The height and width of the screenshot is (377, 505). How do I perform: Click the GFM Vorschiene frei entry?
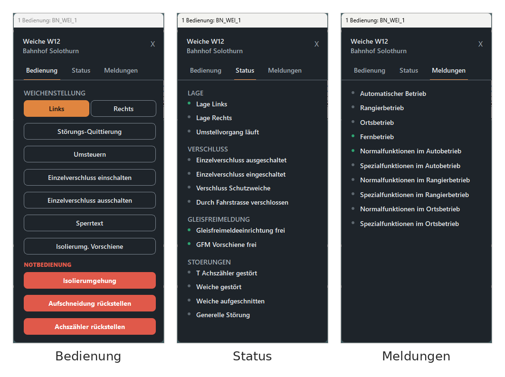[x=222, y=245]
